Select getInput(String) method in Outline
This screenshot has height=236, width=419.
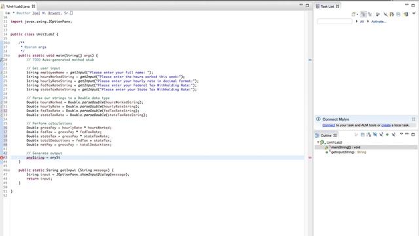tap(349, 152)
